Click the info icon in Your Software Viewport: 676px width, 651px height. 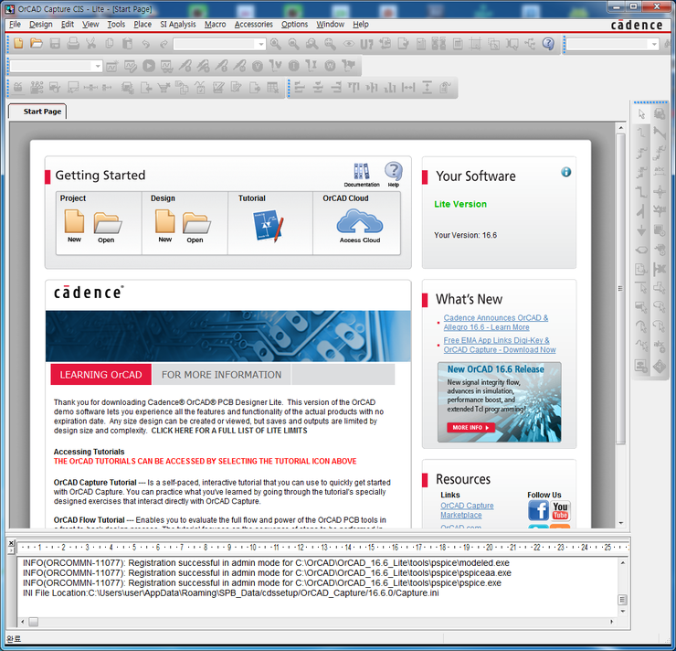566,172
